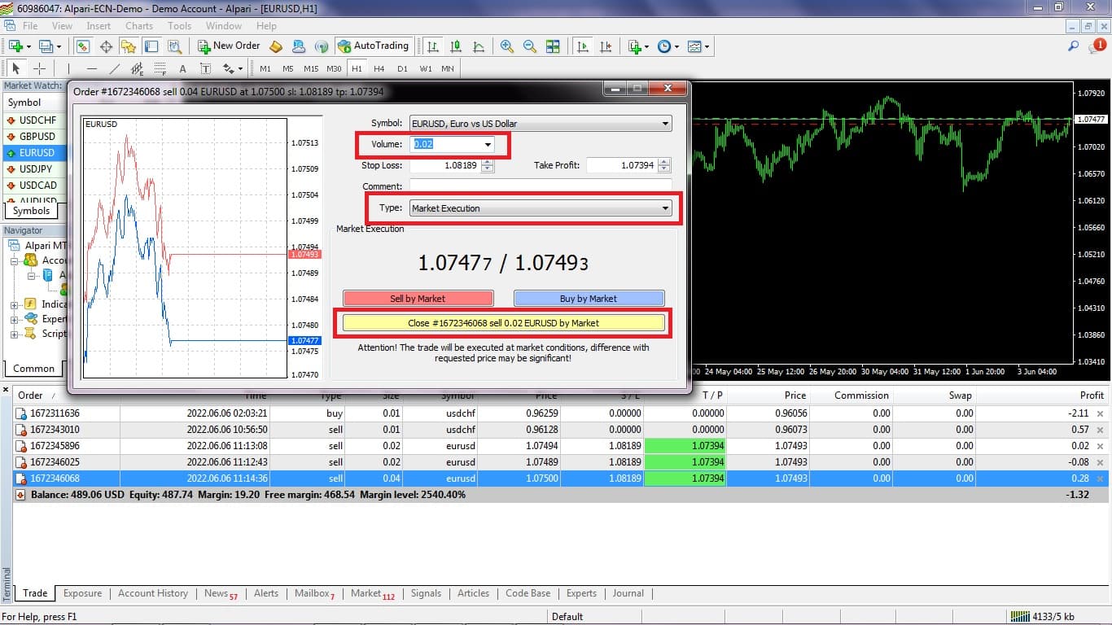Toggle the Terminal panel icon

coord(151,46)
